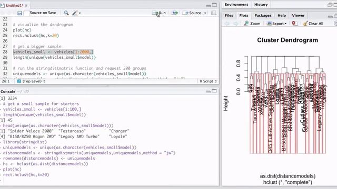Screen dimensions: 337x189
Task: Open the Help tab
Action: pos(282,15)
